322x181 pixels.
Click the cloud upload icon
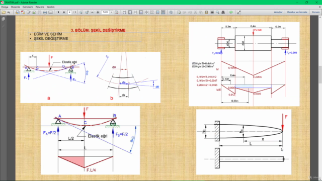click(x=34, y=12)
